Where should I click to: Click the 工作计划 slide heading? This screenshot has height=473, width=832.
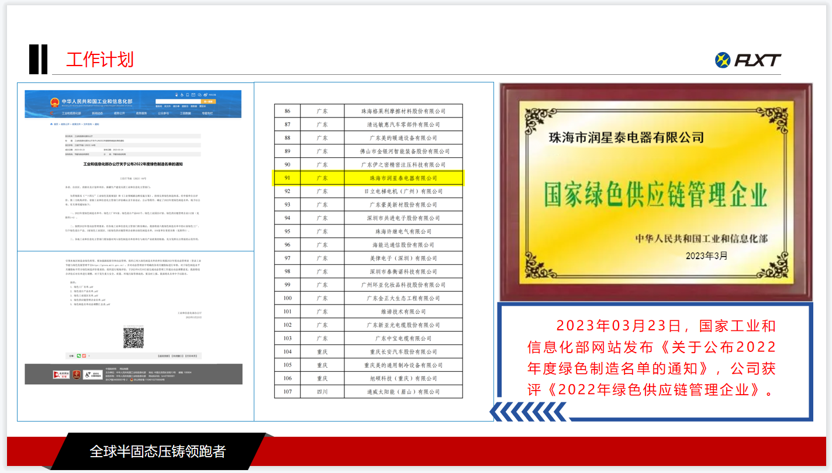100,59
